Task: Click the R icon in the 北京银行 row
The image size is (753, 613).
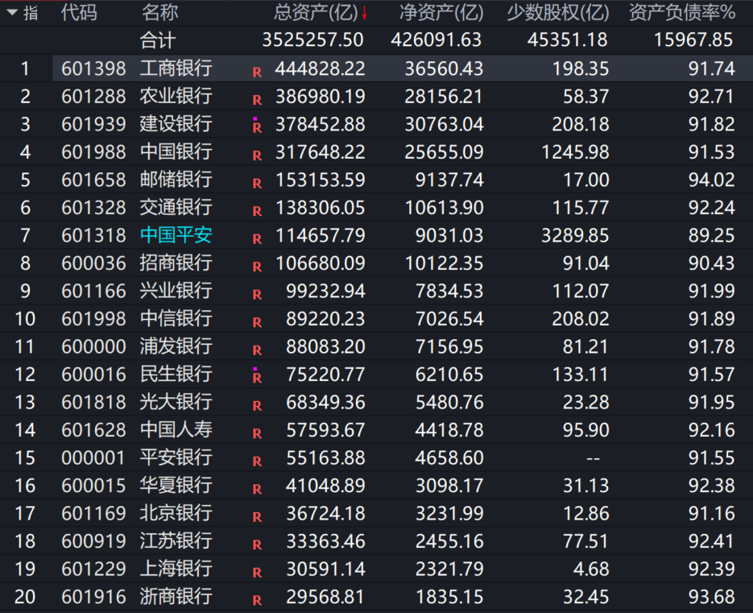Action: point(258,517)
